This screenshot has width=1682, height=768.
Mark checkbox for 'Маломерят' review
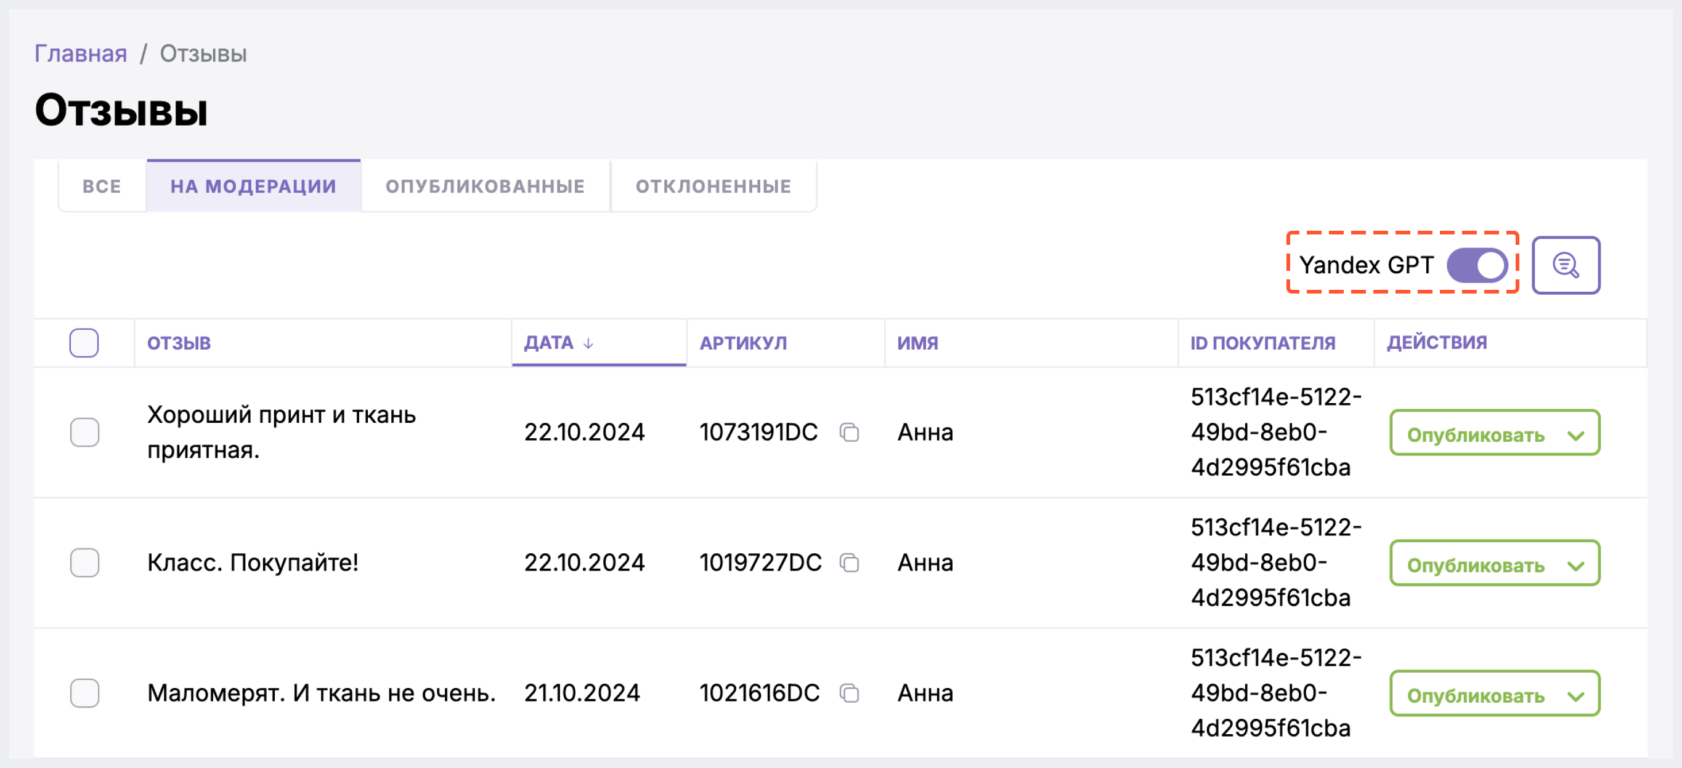pos(84,693)
